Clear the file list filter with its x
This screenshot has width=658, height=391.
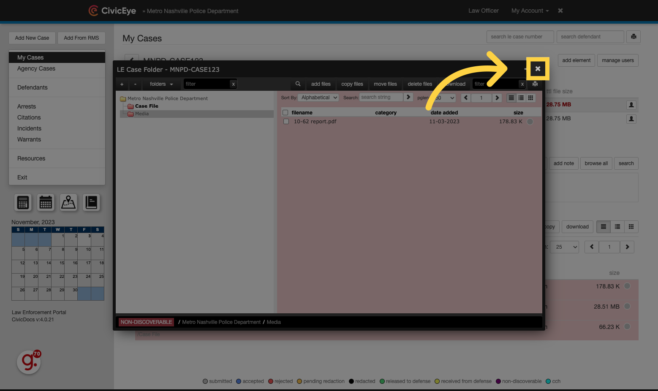(522, 84)
